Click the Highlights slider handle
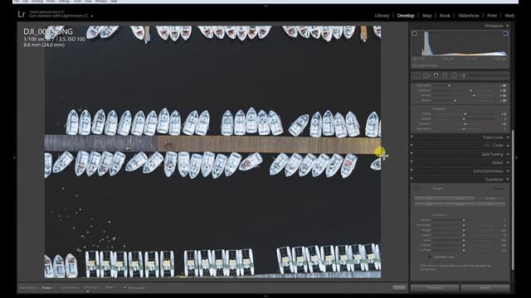 pos(450,85)
